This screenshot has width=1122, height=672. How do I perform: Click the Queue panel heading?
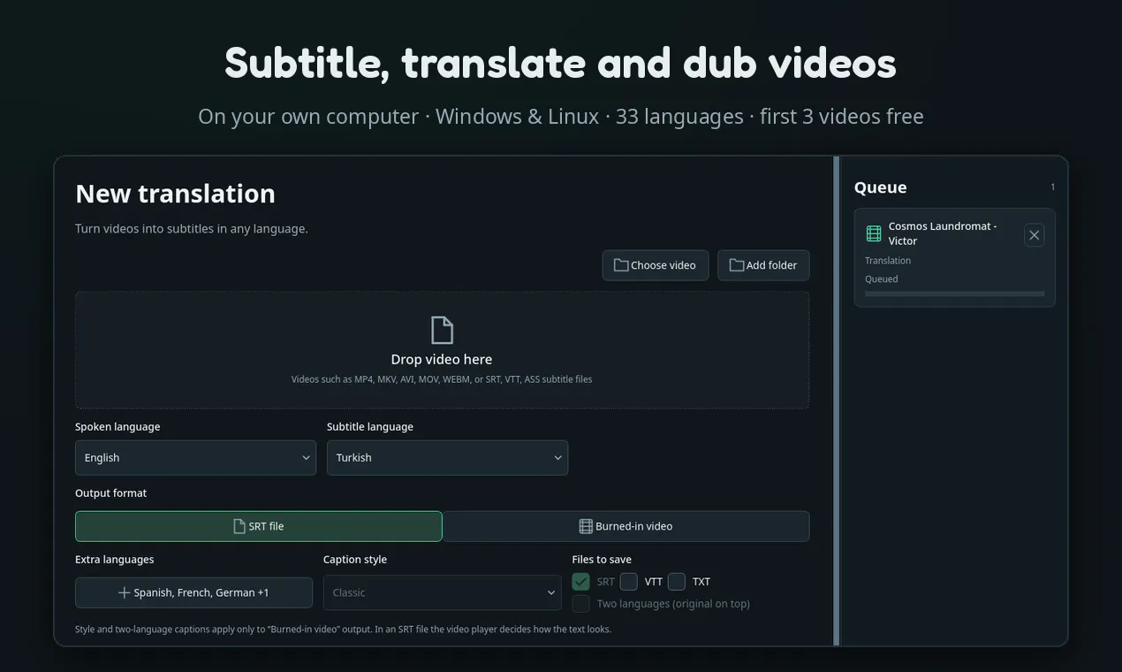coord(880,187)
